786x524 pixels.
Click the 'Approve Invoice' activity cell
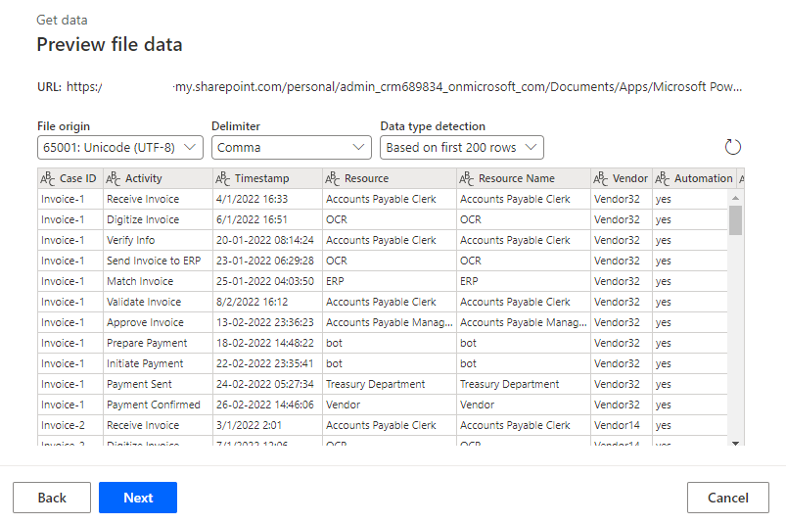click(x=158, y=322)
